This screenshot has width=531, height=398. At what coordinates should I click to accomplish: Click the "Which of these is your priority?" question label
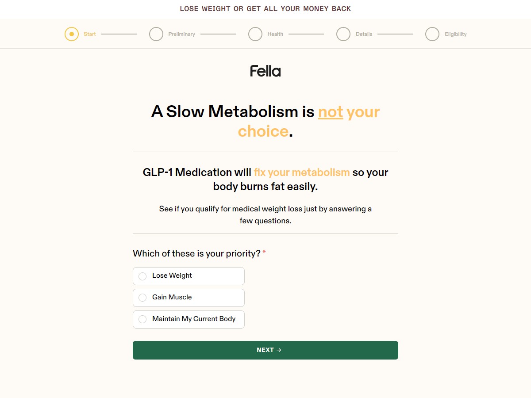(x=196, y=253)
